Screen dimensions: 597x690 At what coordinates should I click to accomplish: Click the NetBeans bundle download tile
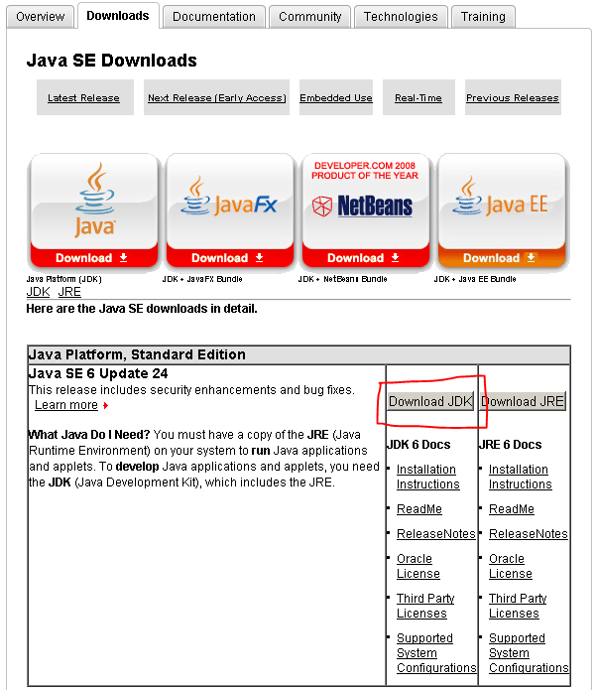pyautogui.click(x=365, y=211)
